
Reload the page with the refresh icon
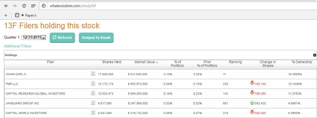coord(24,6)
